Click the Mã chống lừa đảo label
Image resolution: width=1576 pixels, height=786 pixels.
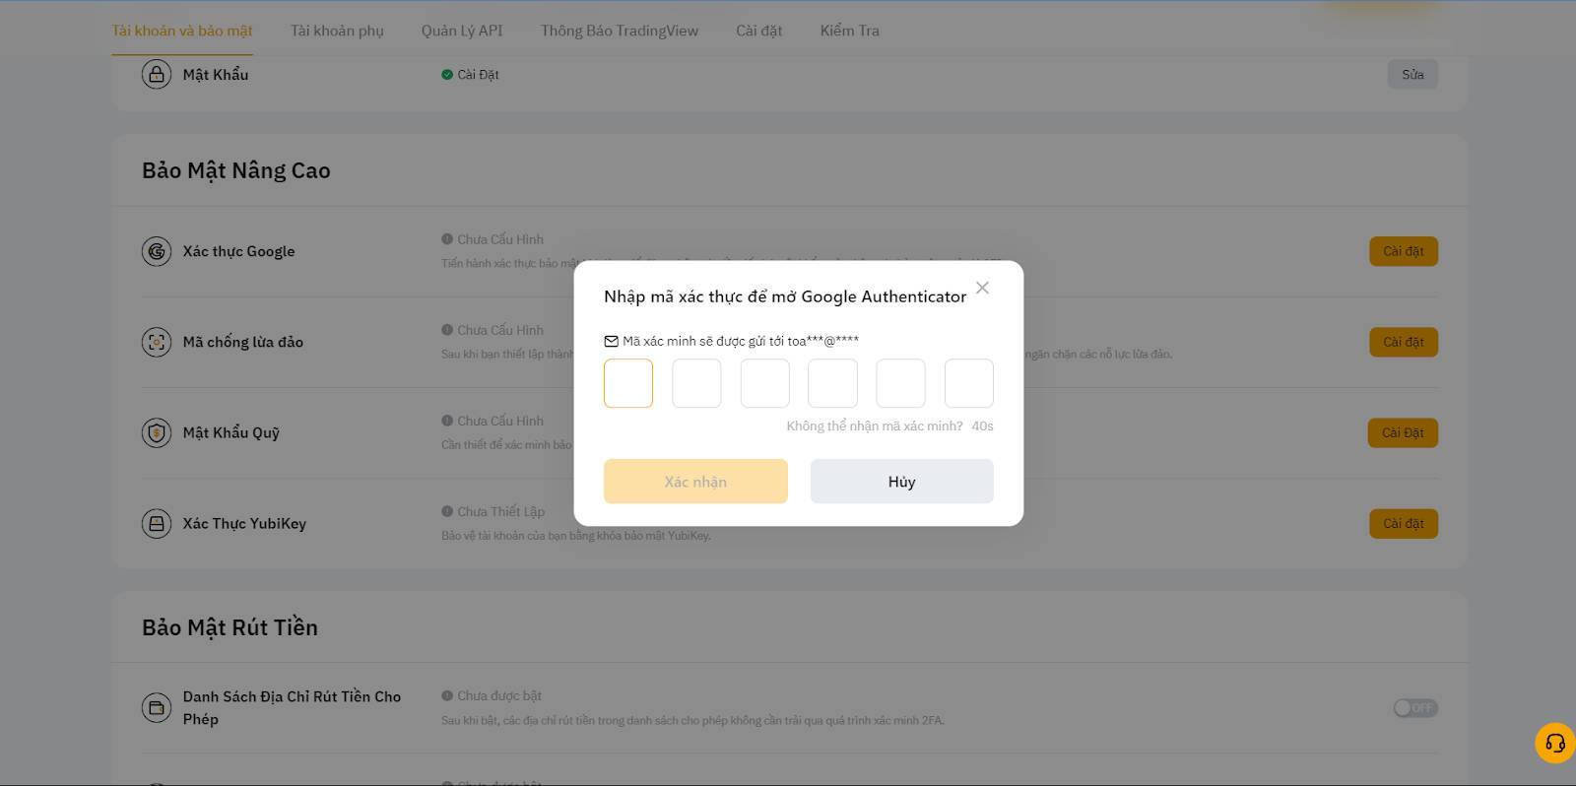(243, 342)
